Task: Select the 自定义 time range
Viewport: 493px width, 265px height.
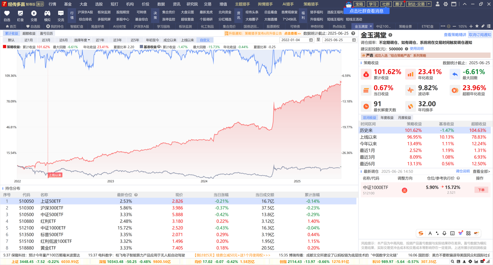Action: tap(205, 40)
